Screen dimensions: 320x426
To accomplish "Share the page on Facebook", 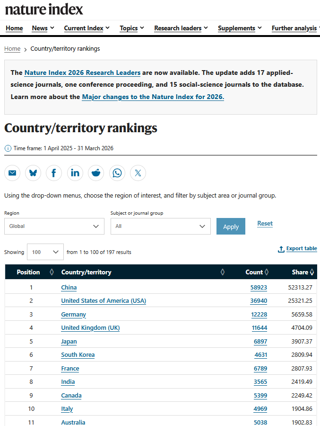I will coord(54,173).
